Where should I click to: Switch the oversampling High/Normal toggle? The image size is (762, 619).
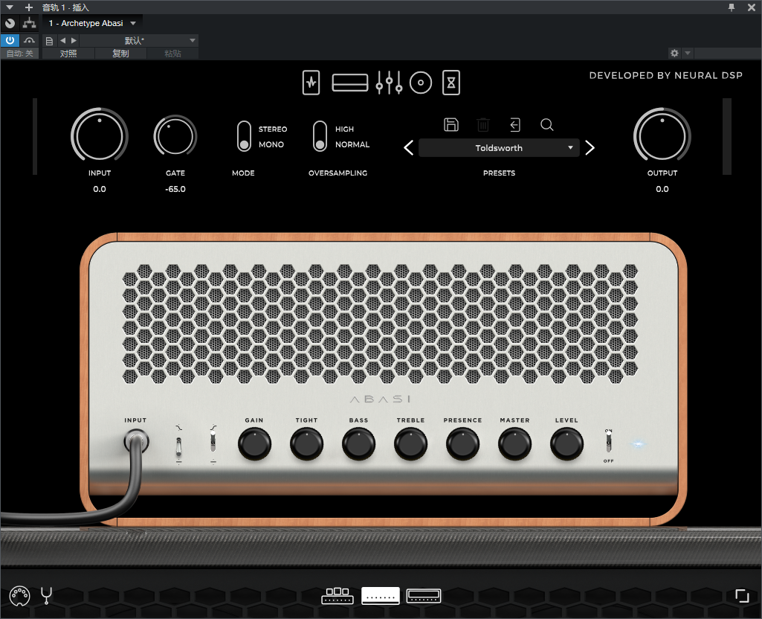click(x=320, y=136)
